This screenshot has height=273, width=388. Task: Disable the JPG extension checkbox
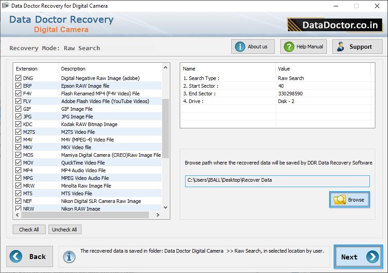point(18,116)
